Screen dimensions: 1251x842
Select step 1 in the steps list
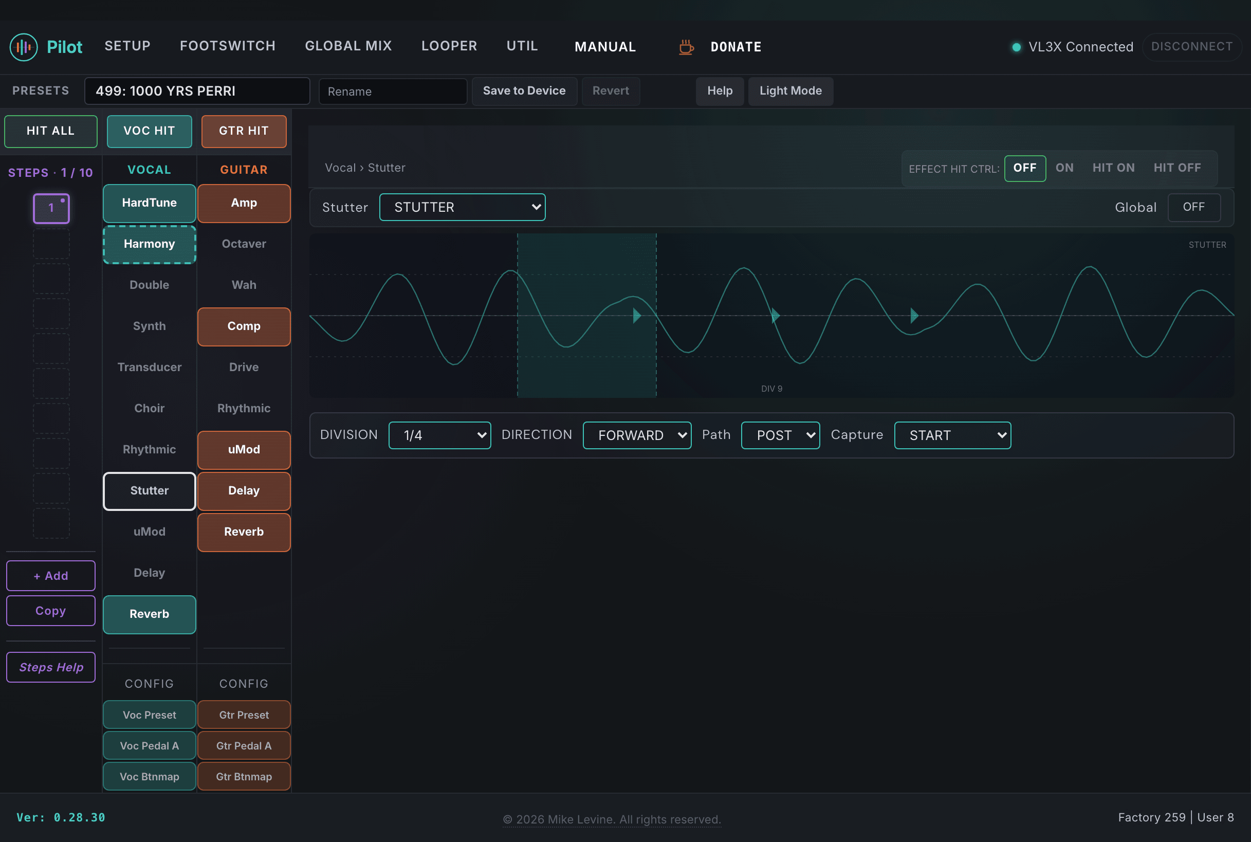click(x=51, y=208)
